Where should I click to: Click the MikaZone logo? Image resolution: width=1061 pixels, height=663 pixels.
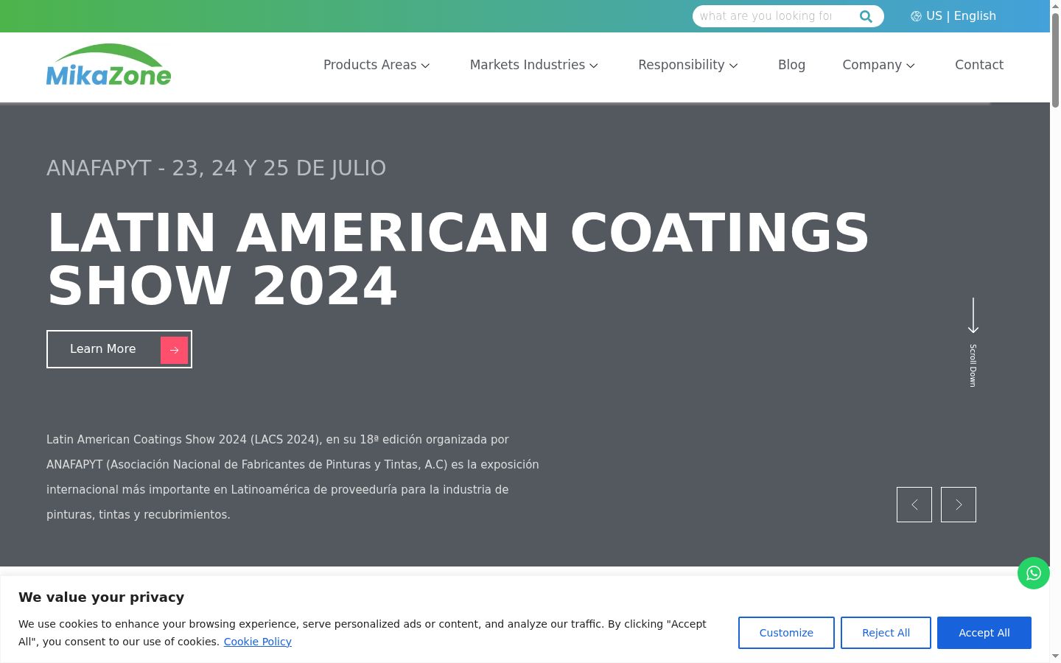coord(109,65)
